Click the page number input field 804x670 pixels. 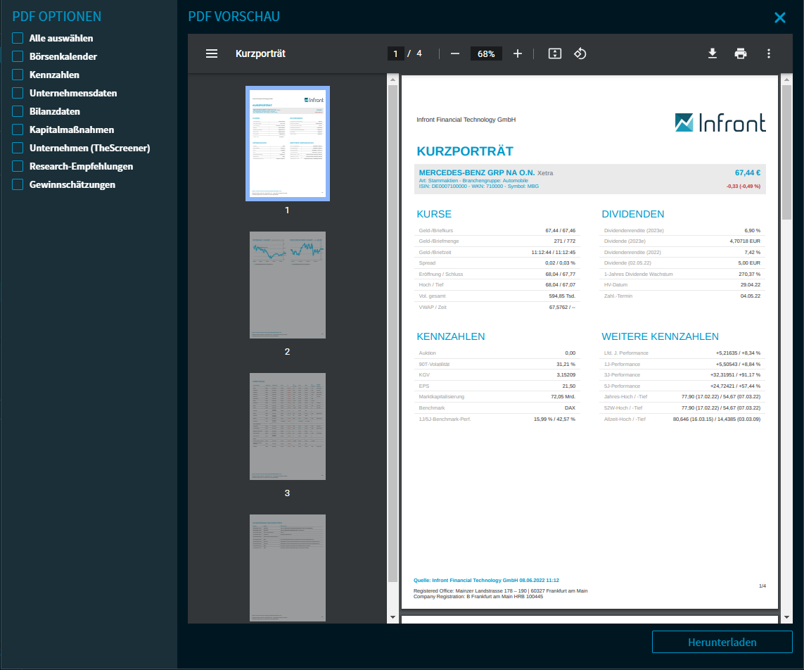(x=395, y=53)
